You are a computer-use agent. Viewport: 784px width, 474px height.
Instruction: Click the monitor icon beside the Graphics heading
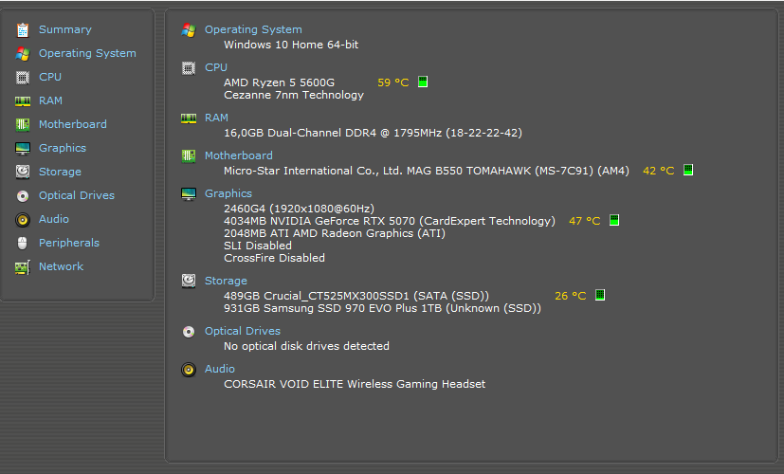(x=189, y=194)
